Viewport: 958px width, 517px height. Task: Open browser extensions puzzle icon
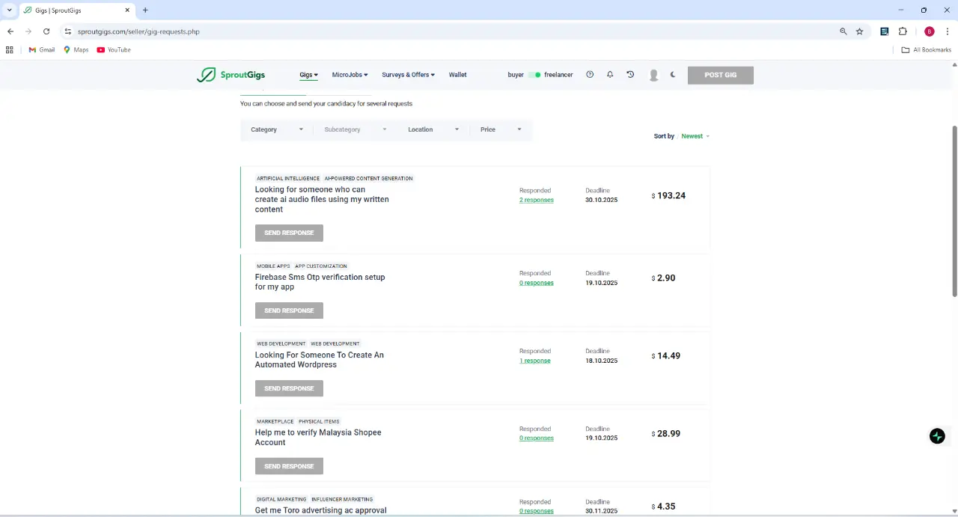[x=903, y=31]
